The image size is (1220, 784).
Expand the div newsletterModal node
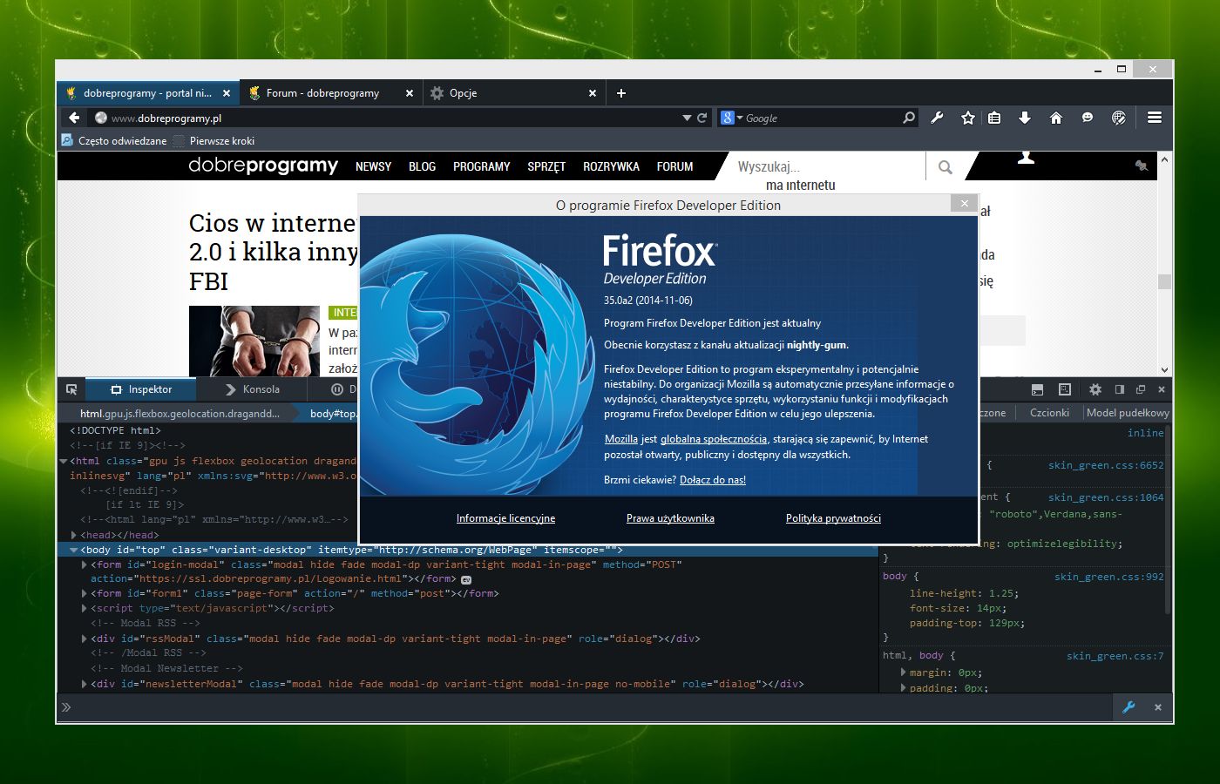click(x=85, y=684)
